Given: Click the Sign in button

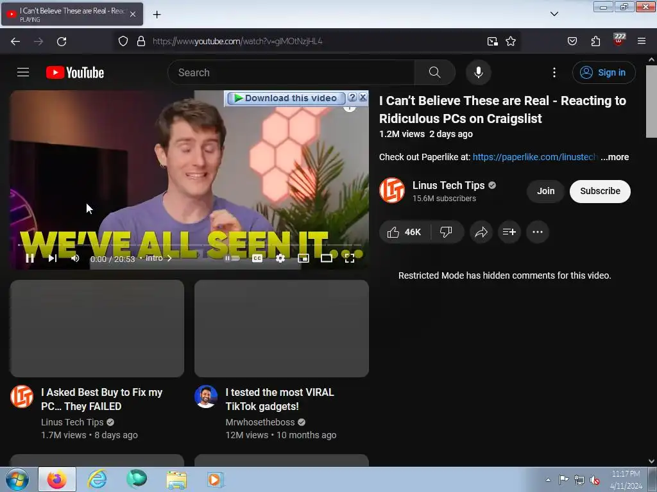Looking at the screenshot, I should tap(603, 72).
